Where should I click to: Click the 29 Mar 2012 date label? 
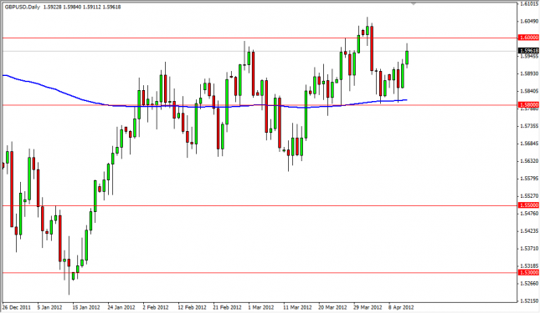(x=368, y=307)
